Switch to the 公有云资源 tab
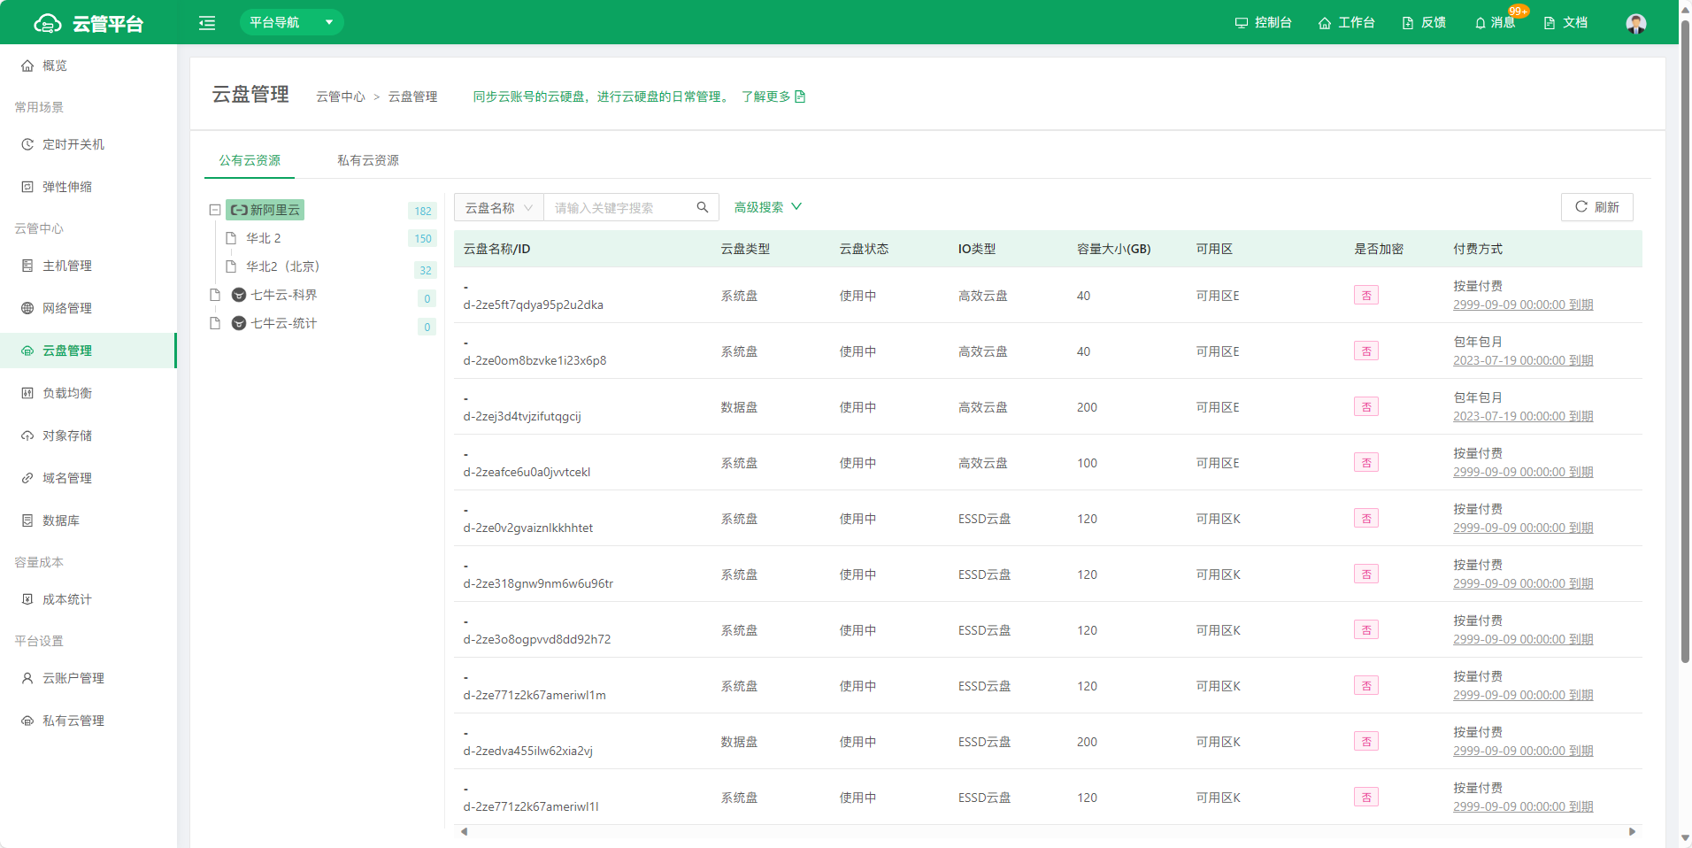Screen dimensions: 1692x848 pos(250,160)
